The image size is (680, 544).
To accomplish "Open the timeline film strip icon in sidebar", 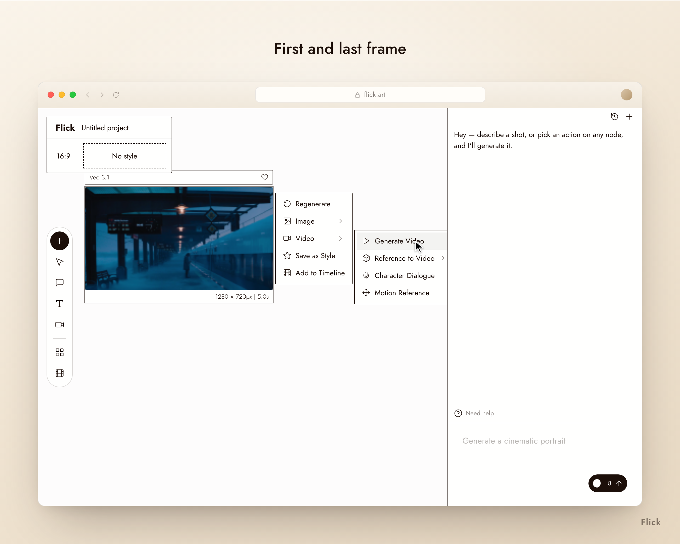I will tap(60, 373).
